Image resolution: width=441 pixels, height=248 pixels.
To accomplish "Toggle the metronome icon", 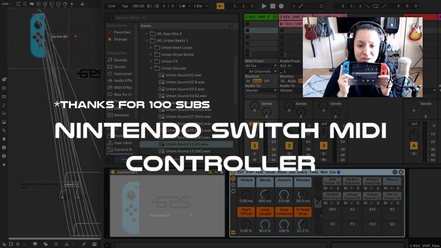I will (x=182, y=6).
